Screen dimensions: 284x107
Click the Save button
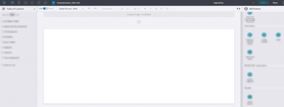pyautogui.click(x=263, y=3)
